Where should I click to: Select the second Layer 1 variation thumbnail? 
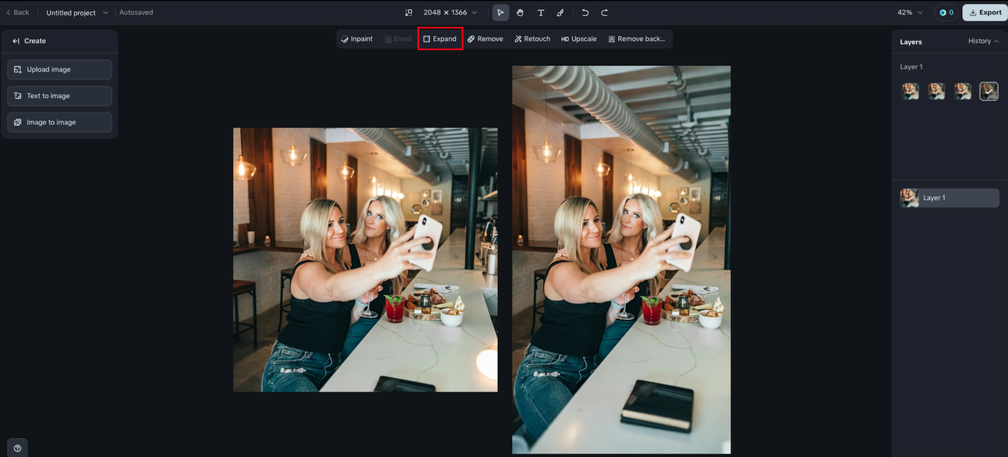[936, 91]
